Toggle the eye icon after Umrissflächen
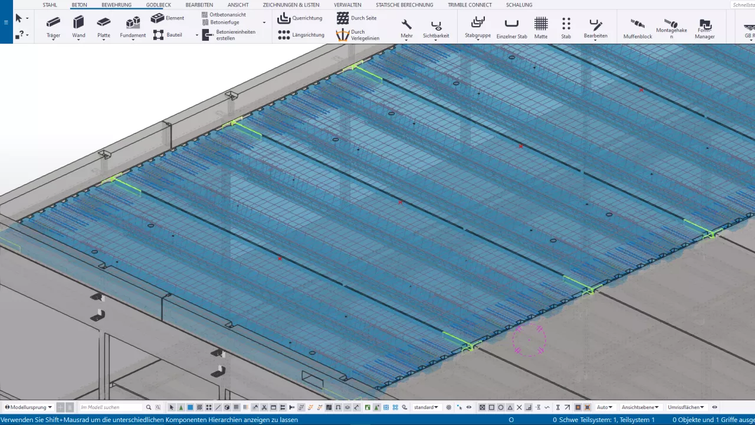This screenshot has height=425, width=755. tap(715, 407)
